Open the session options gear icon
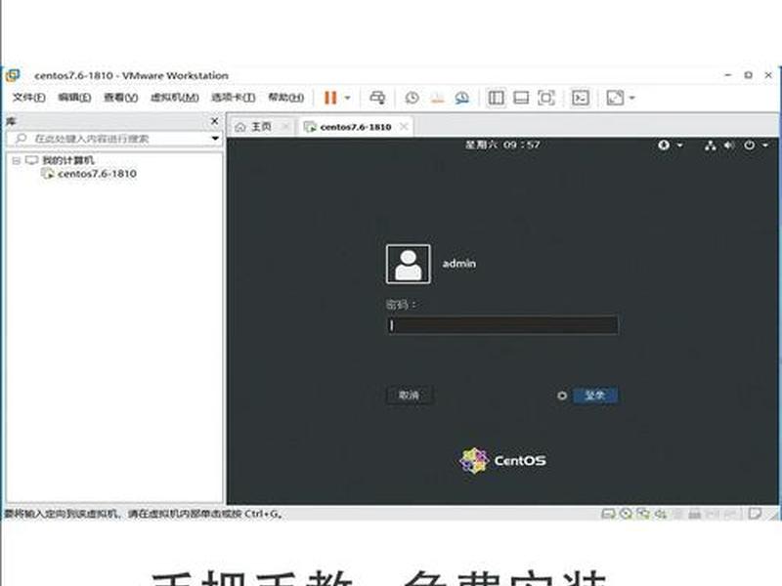The image size is (782, 586). [562, 396]
